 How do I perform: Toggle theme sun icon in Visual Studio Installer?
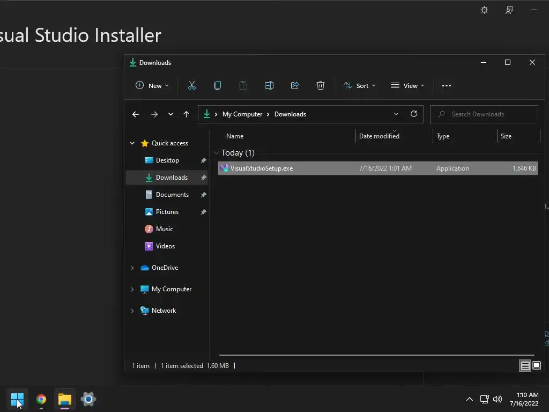click(x=484, y=10)
